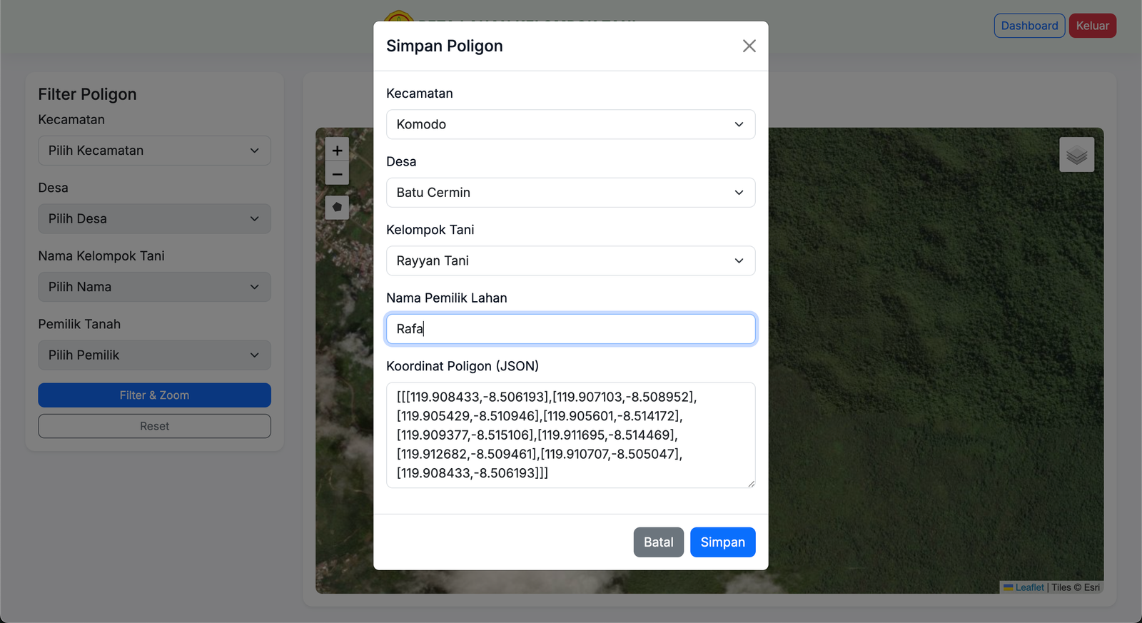Click the Tiles © Esri attribution text
The height and width of the screenshot is (623, 1142).
[x=1076, y=587]
